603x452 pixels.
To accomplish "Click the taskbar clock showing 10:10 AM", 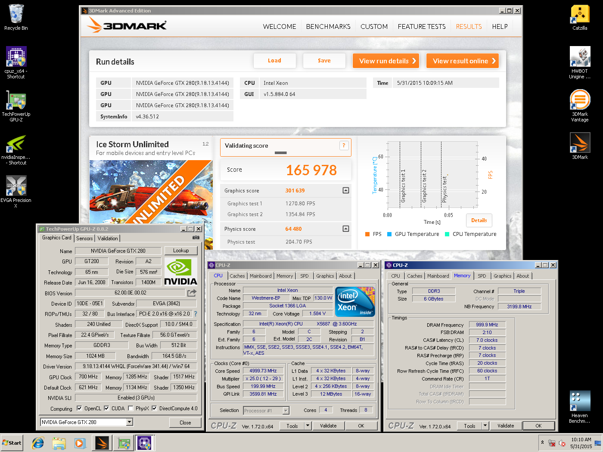I will [x=581, y=443].
